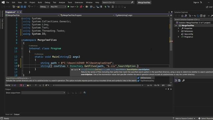Click the Open File toolbar icon
The width and height of the screenshot is (213, 120).
point(18,7)
